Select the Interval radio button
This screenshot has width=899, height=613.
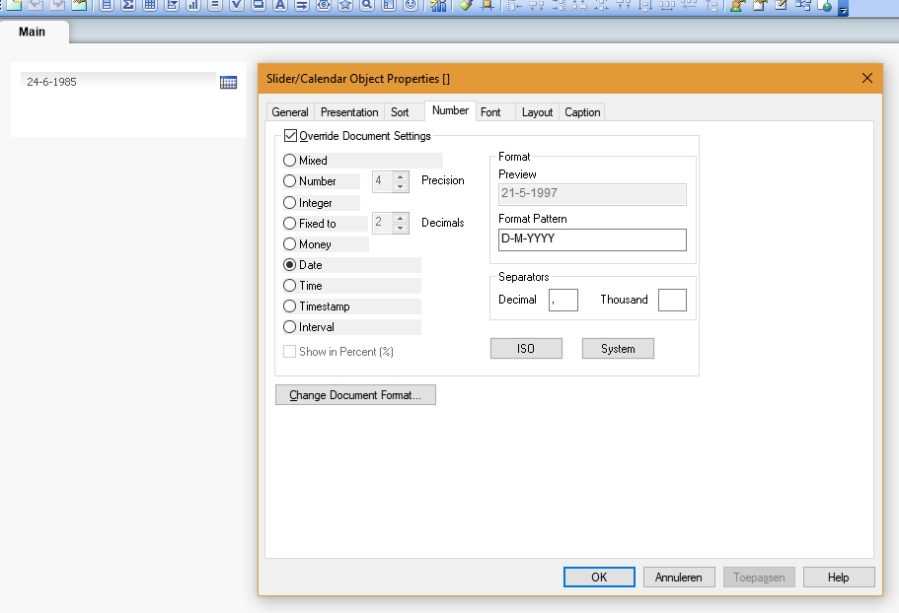click(289, 327)
